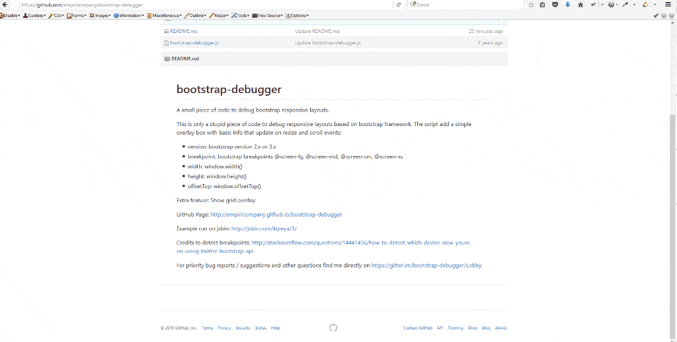The width and height of the screenshot is (677, 342).
Task: Expand the dropdown arrow next to globe icon
Action: click(x=617, y=5)
